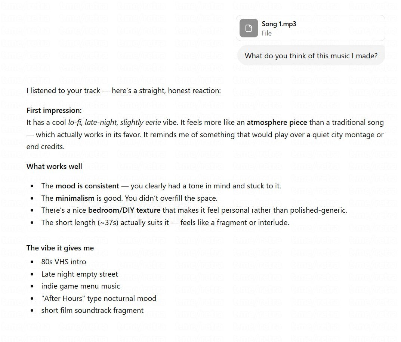Click the "end credits." line of text

click(x=45, y=147)
